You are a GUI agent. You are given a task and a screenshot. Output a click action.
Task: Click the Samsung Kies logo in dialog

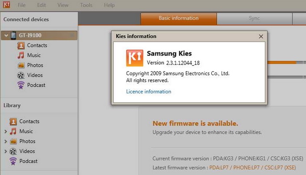(x=135, y=58)
